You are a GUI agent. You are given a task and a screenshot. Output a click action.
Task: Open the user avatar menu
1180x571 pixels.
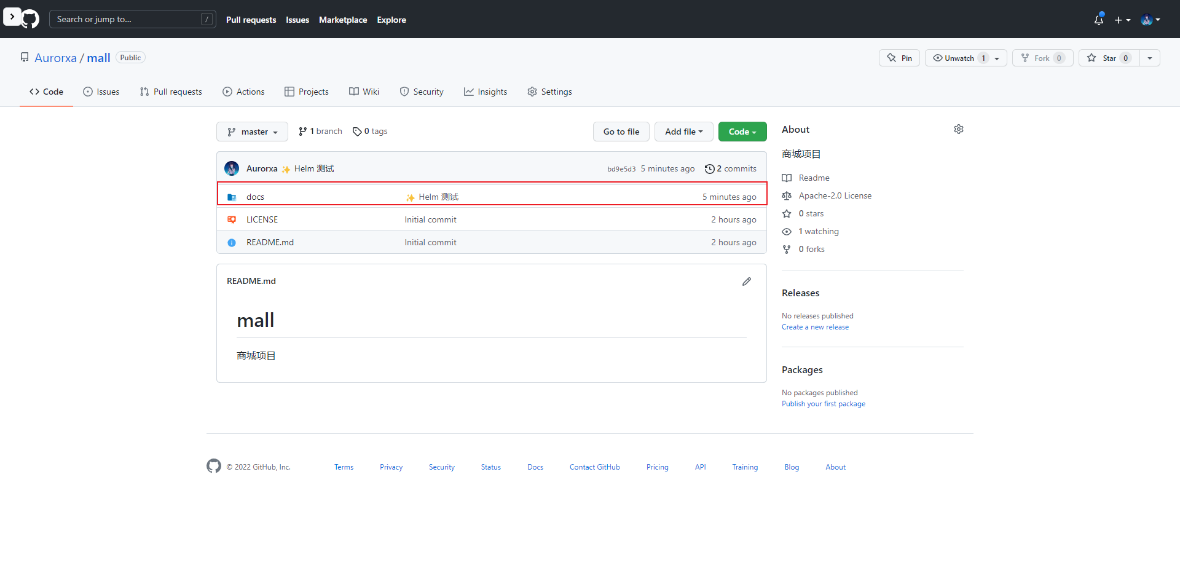tap(1150, 20)
